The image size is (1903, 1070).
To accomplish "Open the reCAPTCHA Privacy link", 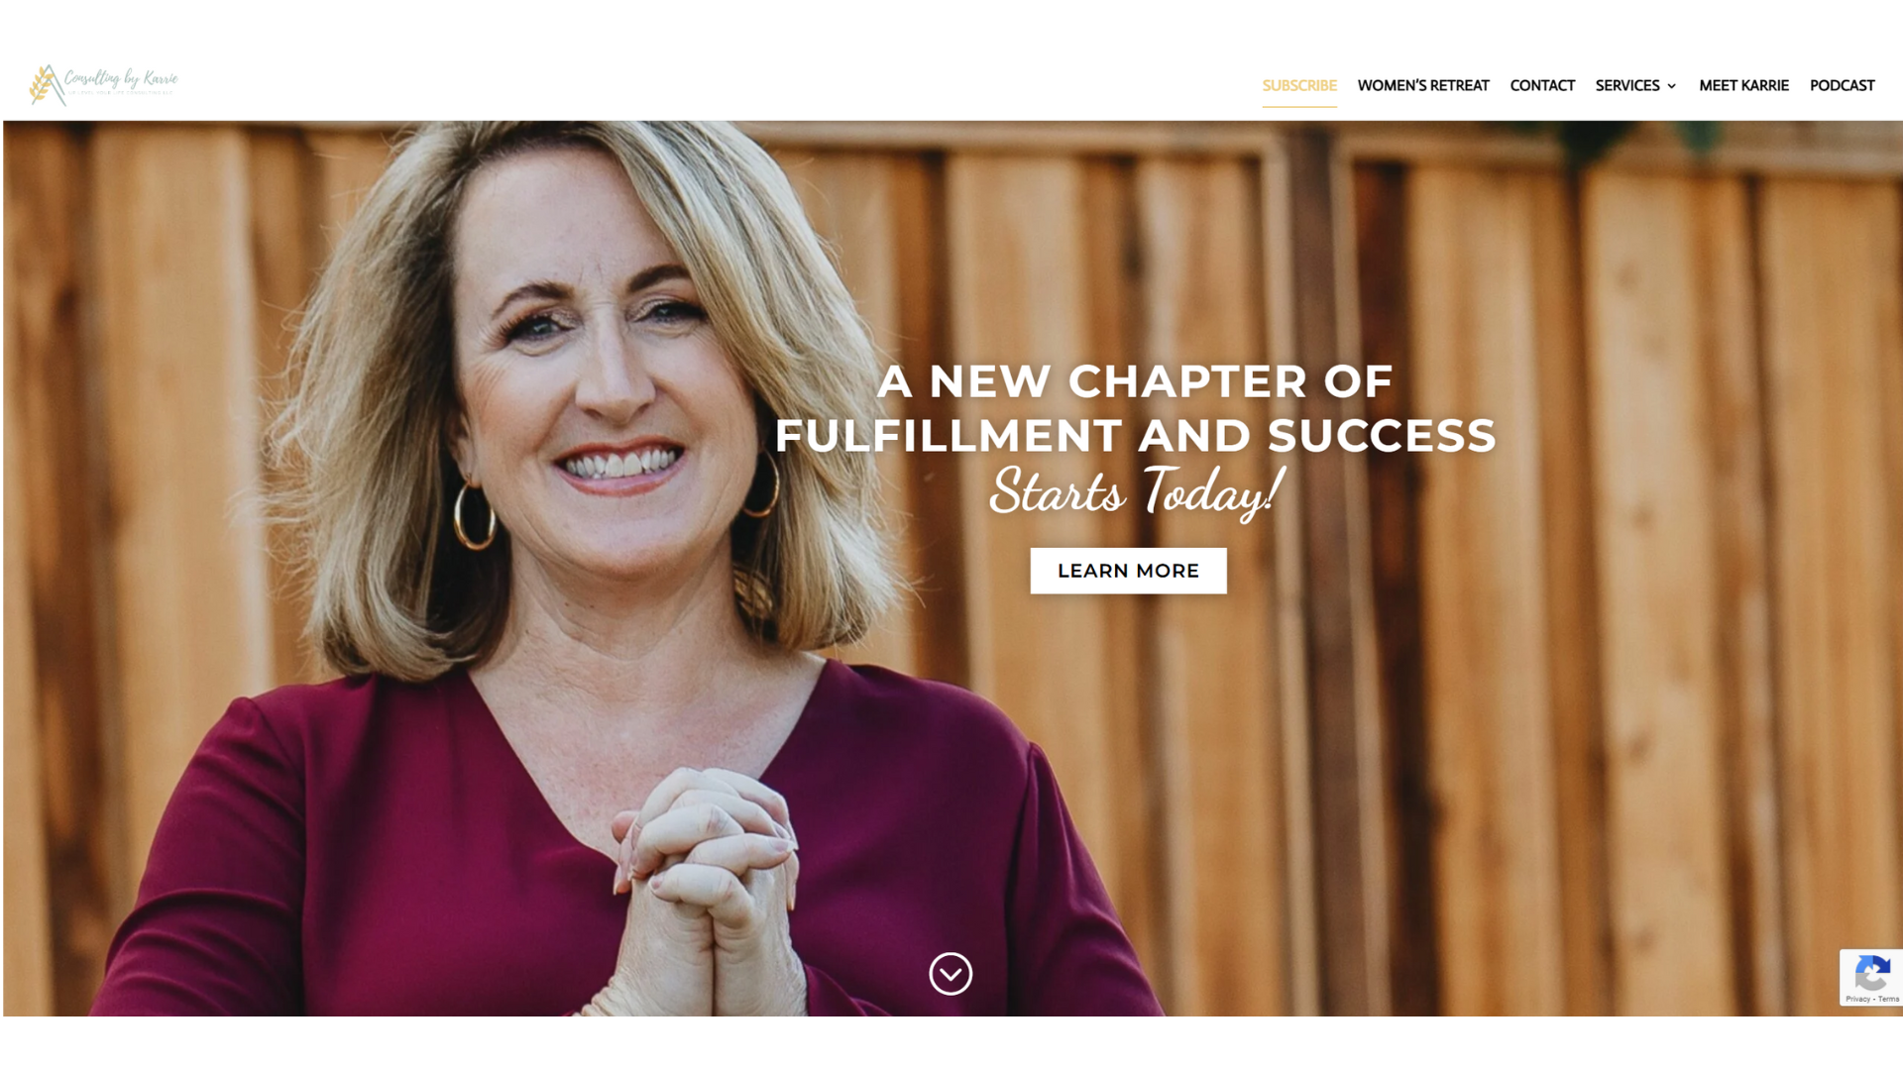I will (x=1857, y=999).
